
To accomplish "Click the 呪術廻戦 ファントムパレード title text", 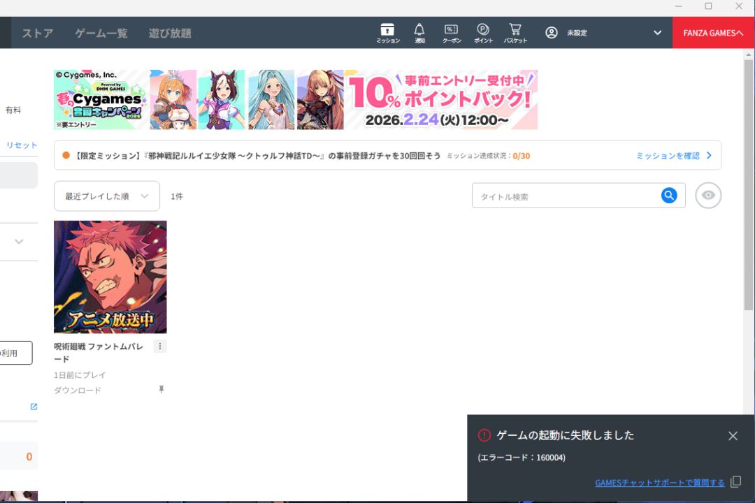I will 99,353.
